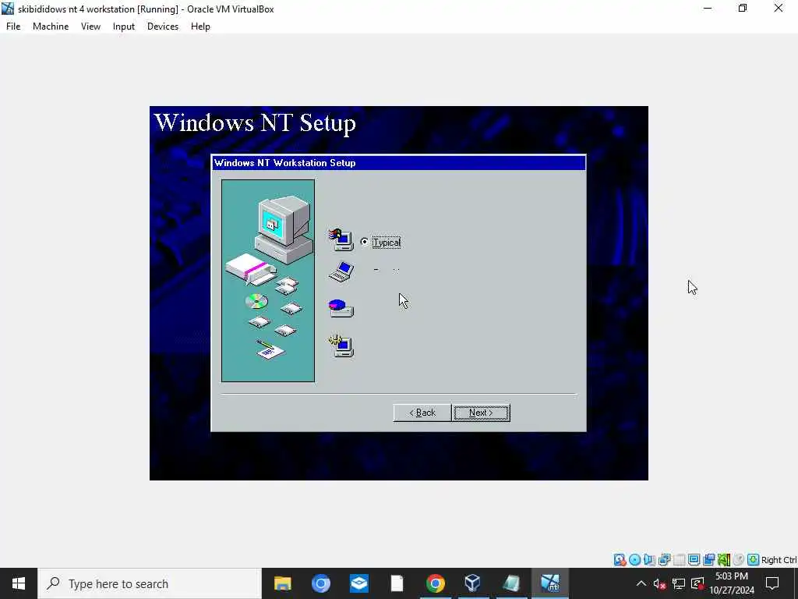The height and width of the screenshot is (599, 798).
Task: Click the greyed USB status icon
Action: (x=679, y=560)
